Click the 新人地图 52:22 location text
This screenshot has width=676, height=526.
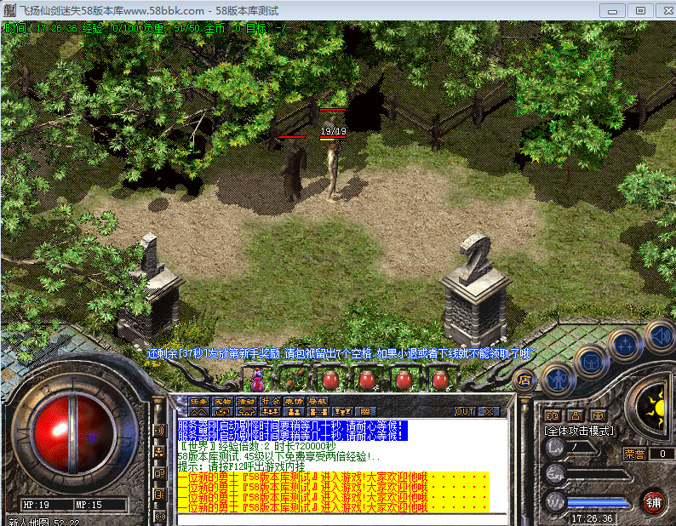[x=43, y=522]
